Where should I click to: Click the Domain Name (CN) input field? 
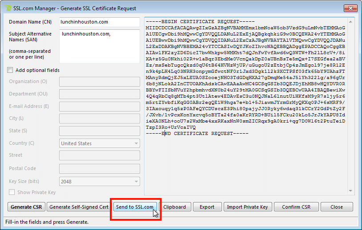tap(100, 22)
